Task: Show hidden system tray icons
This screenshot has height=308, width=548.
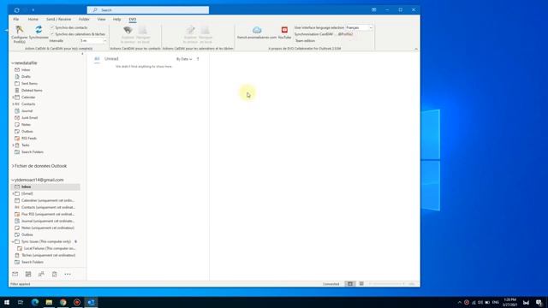Action: click(460, 302)
